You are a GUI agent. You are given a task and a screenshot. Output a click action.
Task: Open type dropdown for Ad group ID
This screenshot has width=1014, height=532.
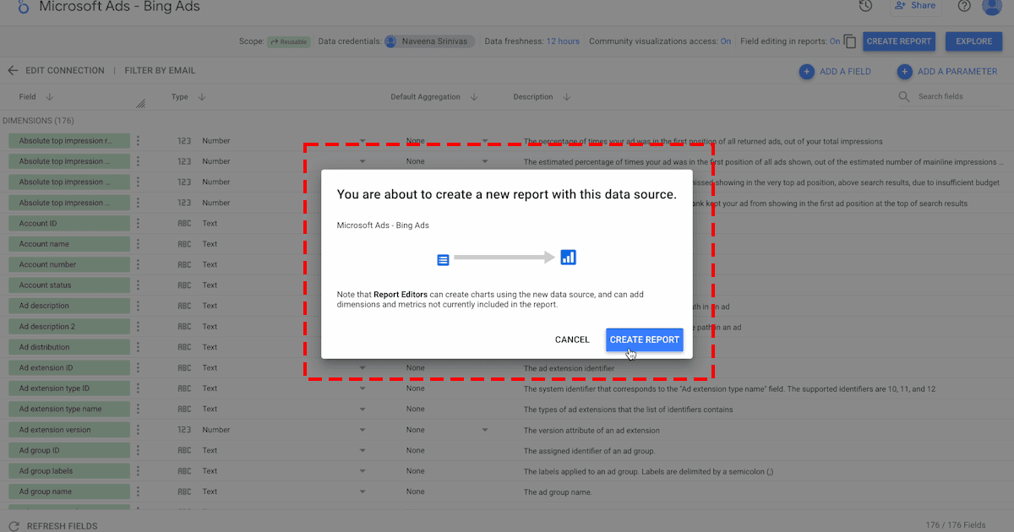(363, 450)
